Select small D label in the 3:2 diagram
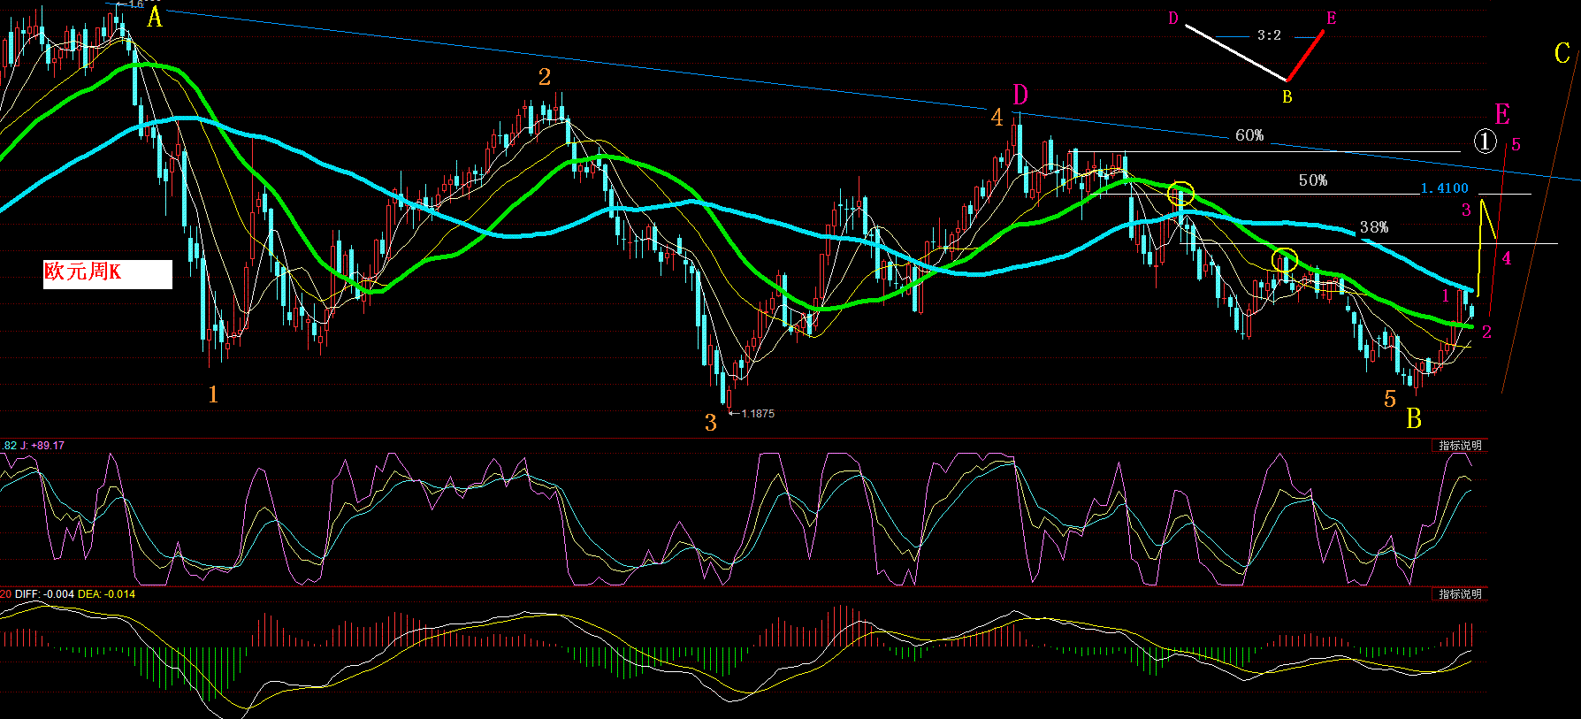Image resolution: width=1581 pixels, height=719 pixels. (1173, 19)
